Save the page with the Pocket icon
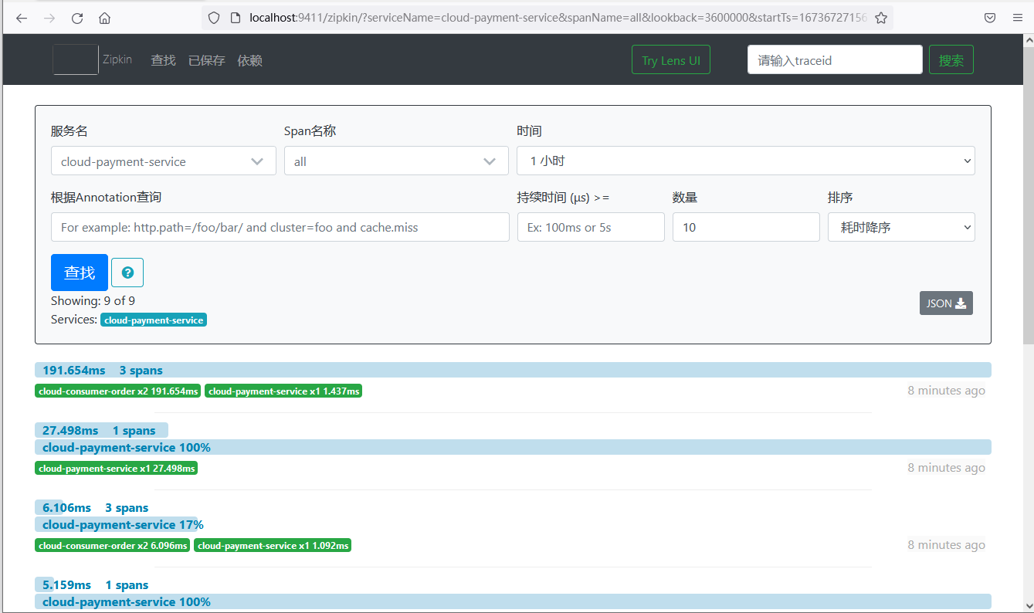The height and width of the screenshot is (613, 1034). pos(990,18)
